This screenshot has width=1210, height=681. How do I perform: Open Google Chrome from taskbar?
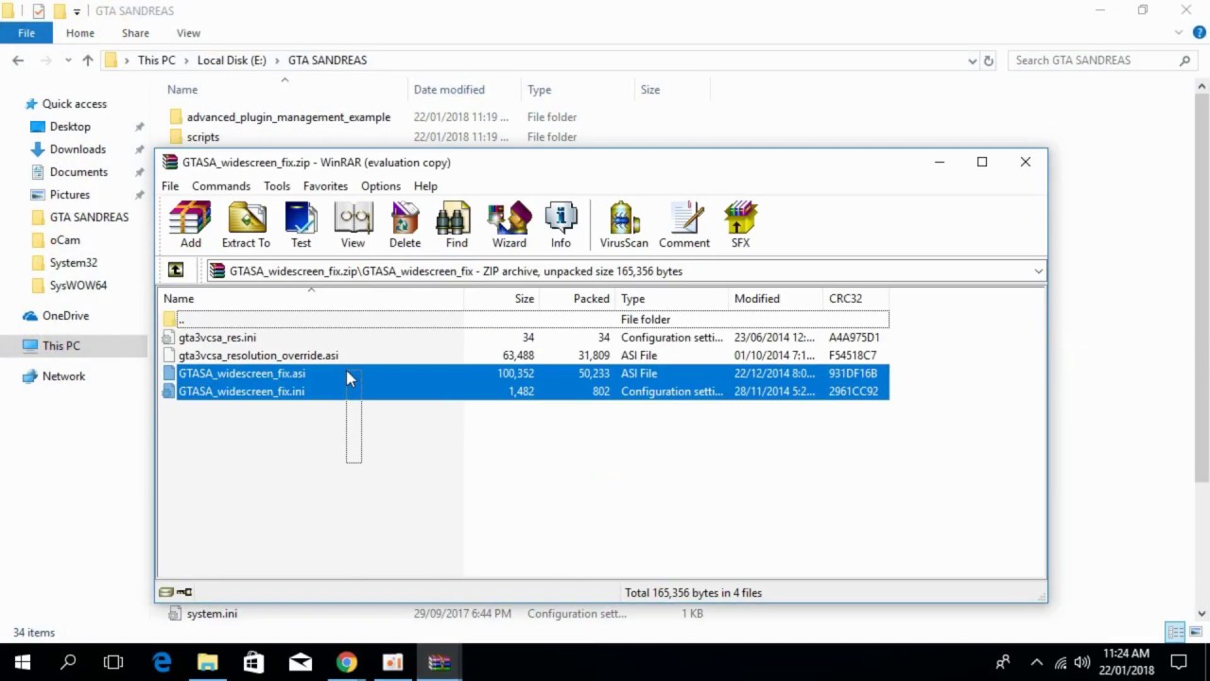pos(347,662)
